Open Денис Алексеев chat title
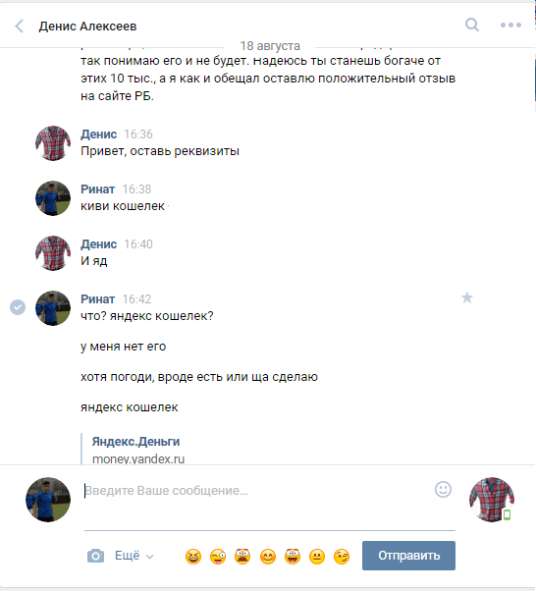Image resolution: width=536 pixels, height=591 pixels. coord(87,26)
